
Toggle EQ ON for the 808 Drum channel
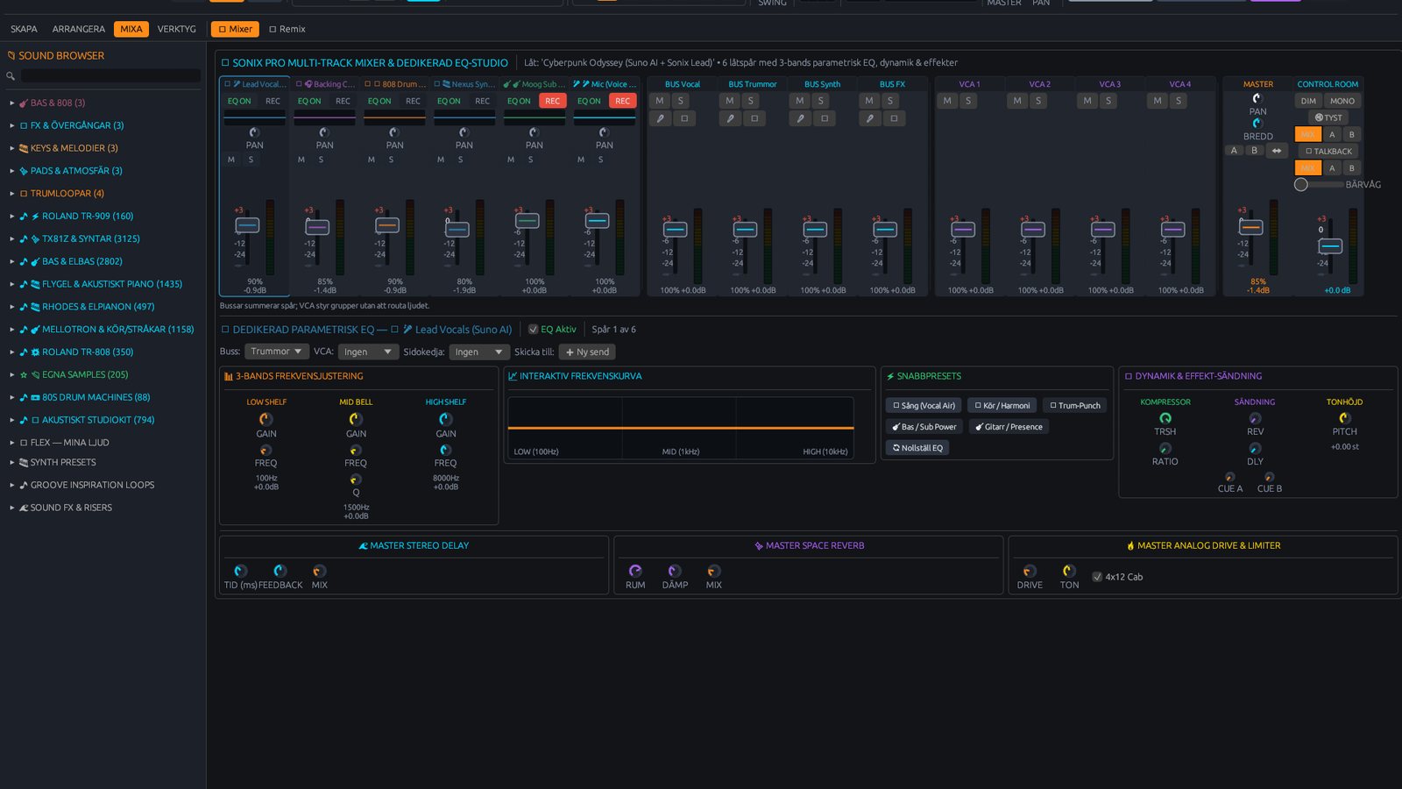coord(379,101)
